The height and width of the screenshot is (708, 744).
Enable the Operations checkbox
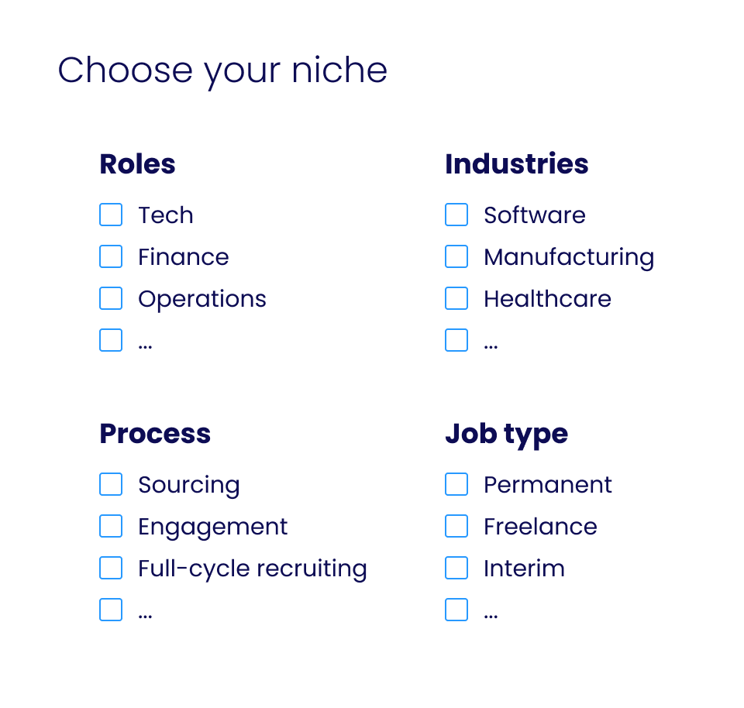[111, 298]
